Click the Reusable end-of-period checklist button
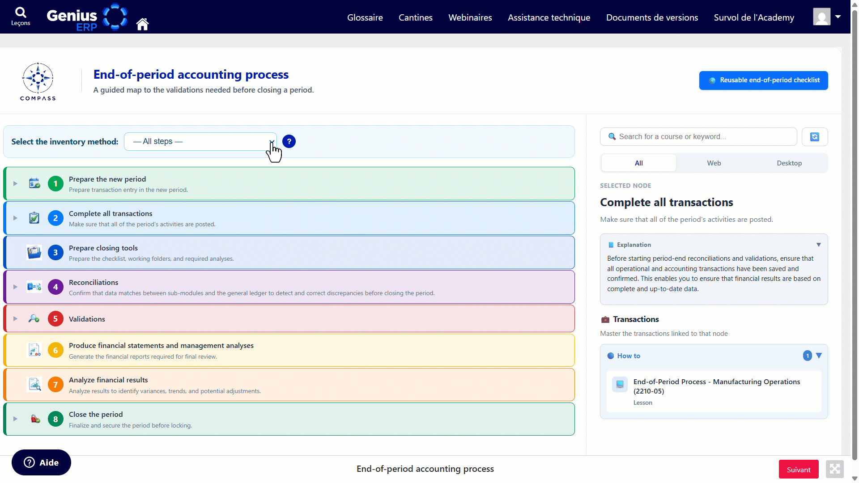 coord(764,80)
